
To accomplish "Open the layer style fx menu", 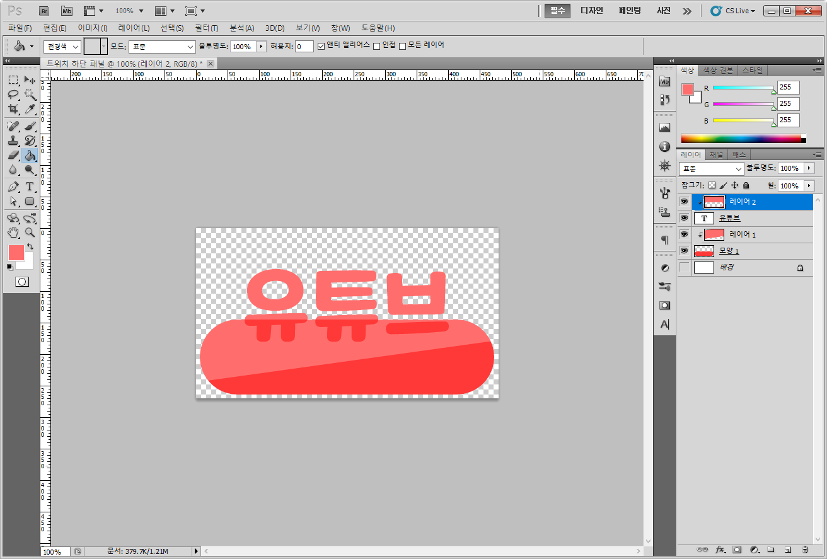I will 720,550.
